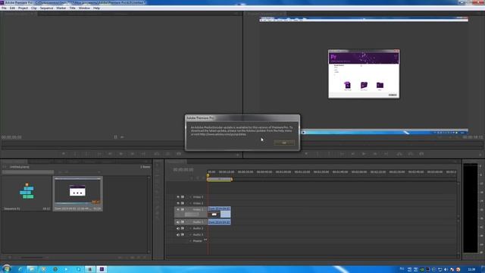Viewport: 485px width, 273px height.
Task: Open the File menu
Action: [4, 8]
